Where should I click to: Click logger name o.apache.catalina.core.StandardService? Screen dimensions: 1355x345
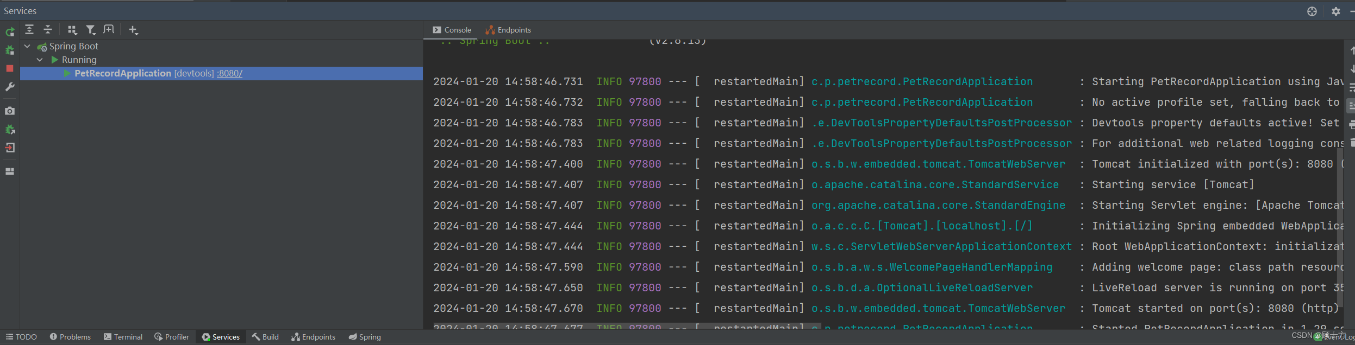click(935, 185)
